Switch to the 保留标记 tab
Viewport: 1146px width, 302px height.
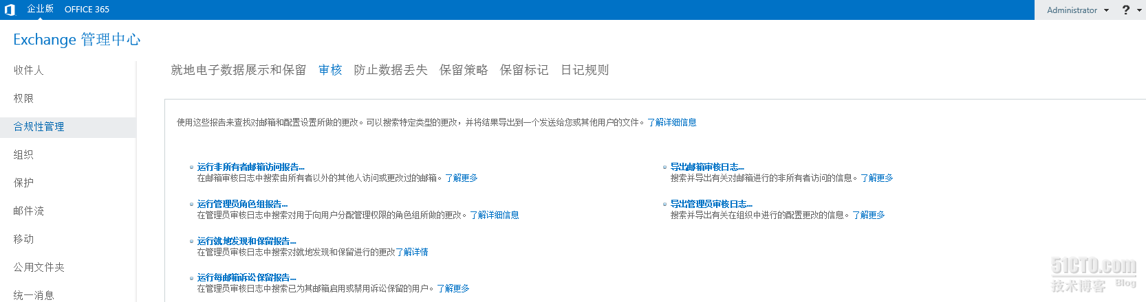click(x=524, y=70)
